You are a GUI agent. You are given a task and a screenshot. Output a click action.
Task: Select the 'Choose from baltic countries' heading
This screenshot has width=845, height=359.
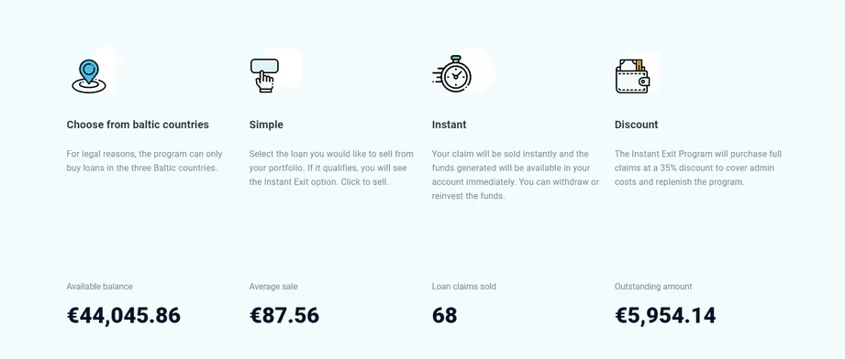[138, 125]
